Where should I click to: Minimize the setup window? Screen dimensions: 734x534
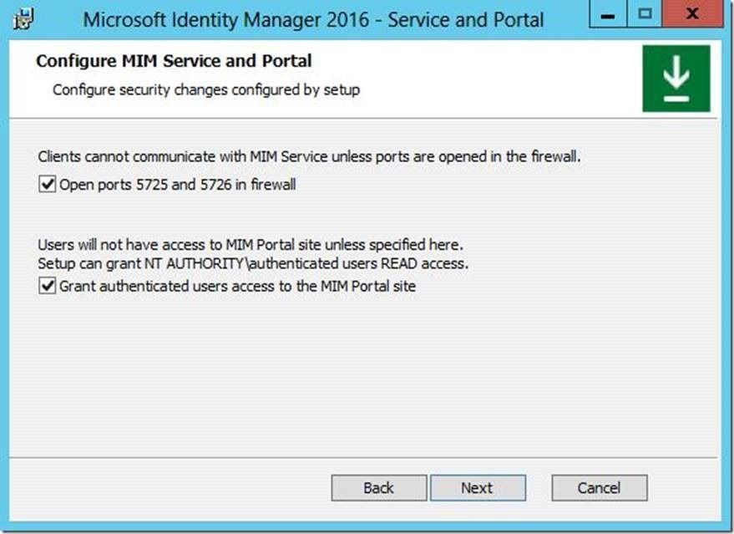[608, 14]
